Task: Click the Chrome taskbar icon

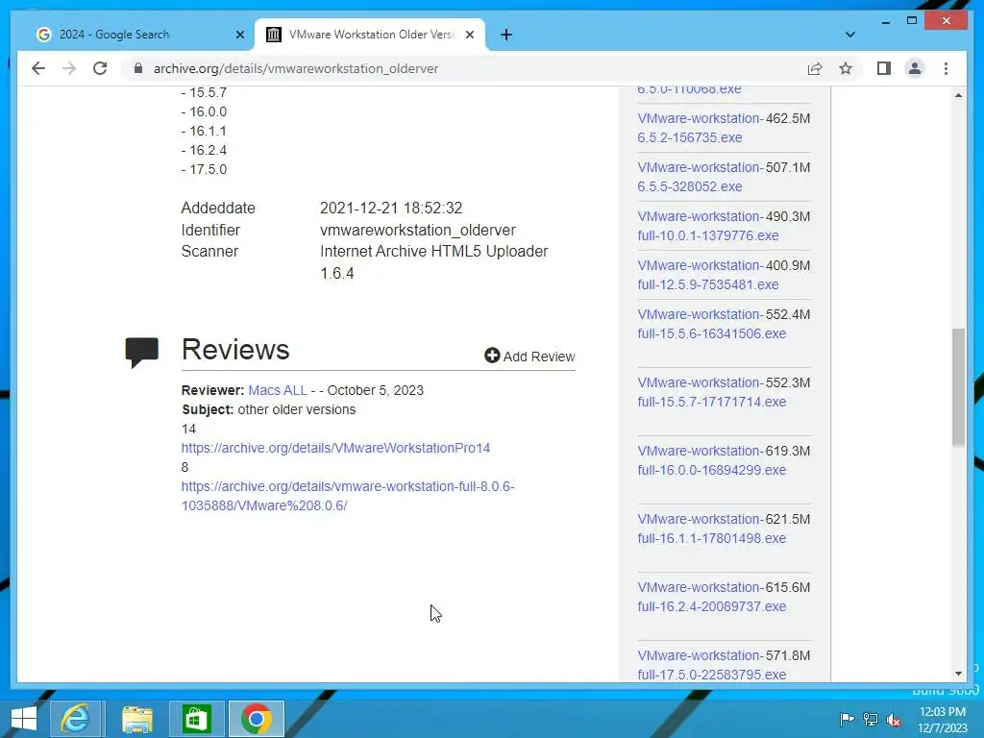Action: (256, 719)
